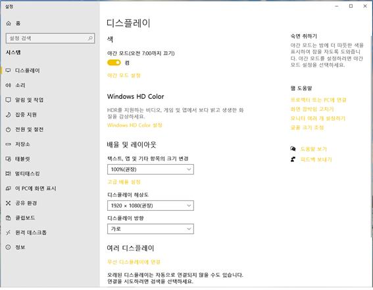Select 멀티태스킹 in sidebar

(x=50, y=174)
